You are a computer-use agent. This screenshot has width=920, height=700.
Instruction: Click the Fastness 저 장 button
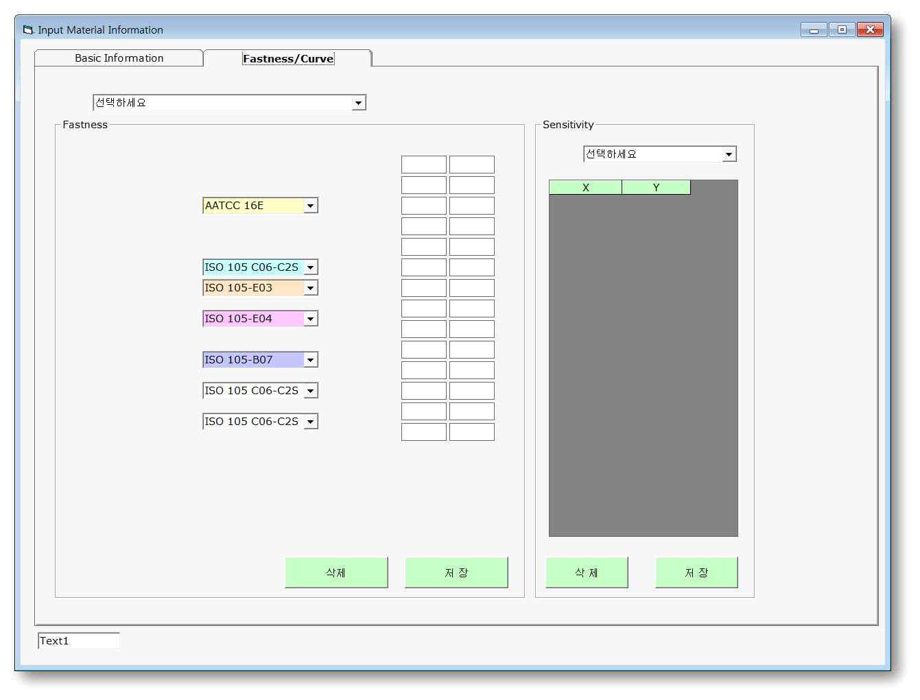tap(456, 572)
